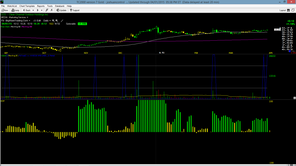Open the Tools menu

(50, 6)
